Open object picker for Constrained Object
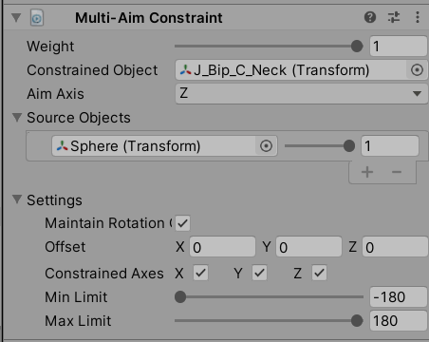The height and width of the screenshot is (342, 429). click(417, 70)
